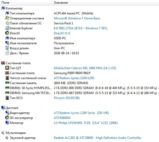Click the Тип BIOS chip icon
159x142 pixels.
click(x=7, y=98)
